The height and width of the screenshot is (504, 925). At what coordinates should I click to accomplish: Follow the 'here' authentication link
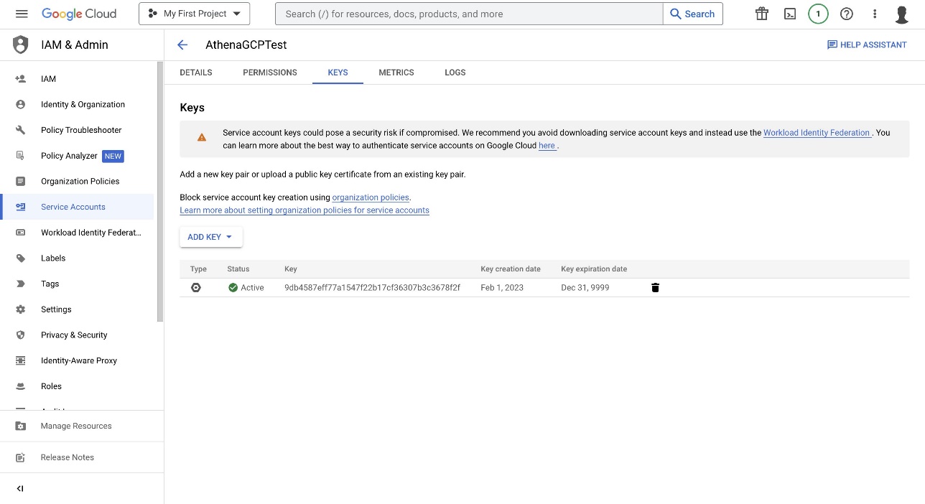point(547,146)
